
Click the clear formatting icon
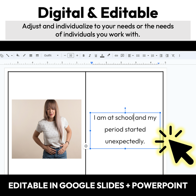tap(173, 55)
